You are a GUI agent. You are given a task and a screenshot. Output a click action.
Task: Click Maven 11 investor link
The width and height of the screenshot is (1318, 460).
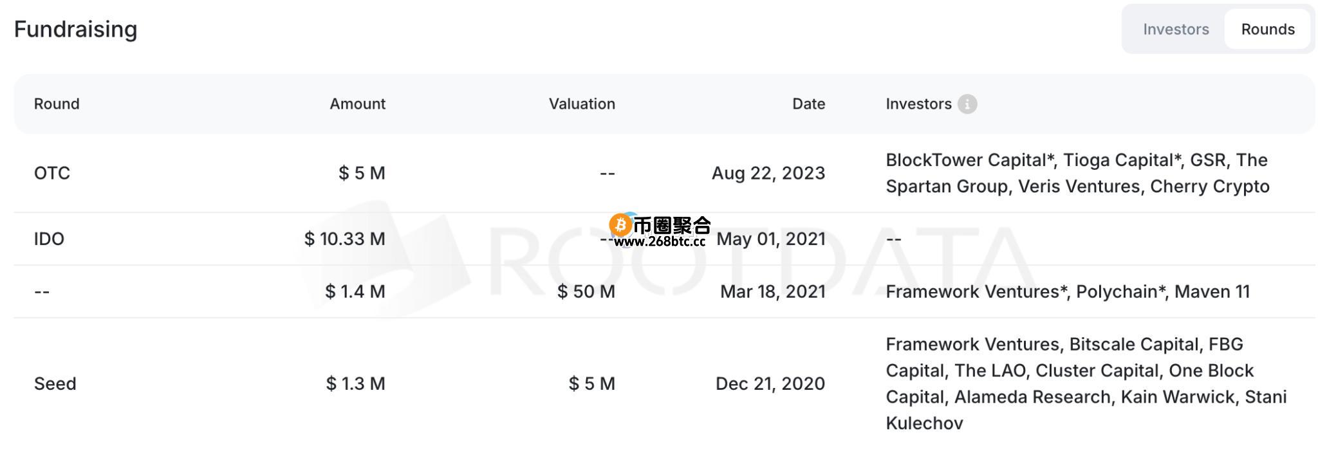tap(1212, 291)
